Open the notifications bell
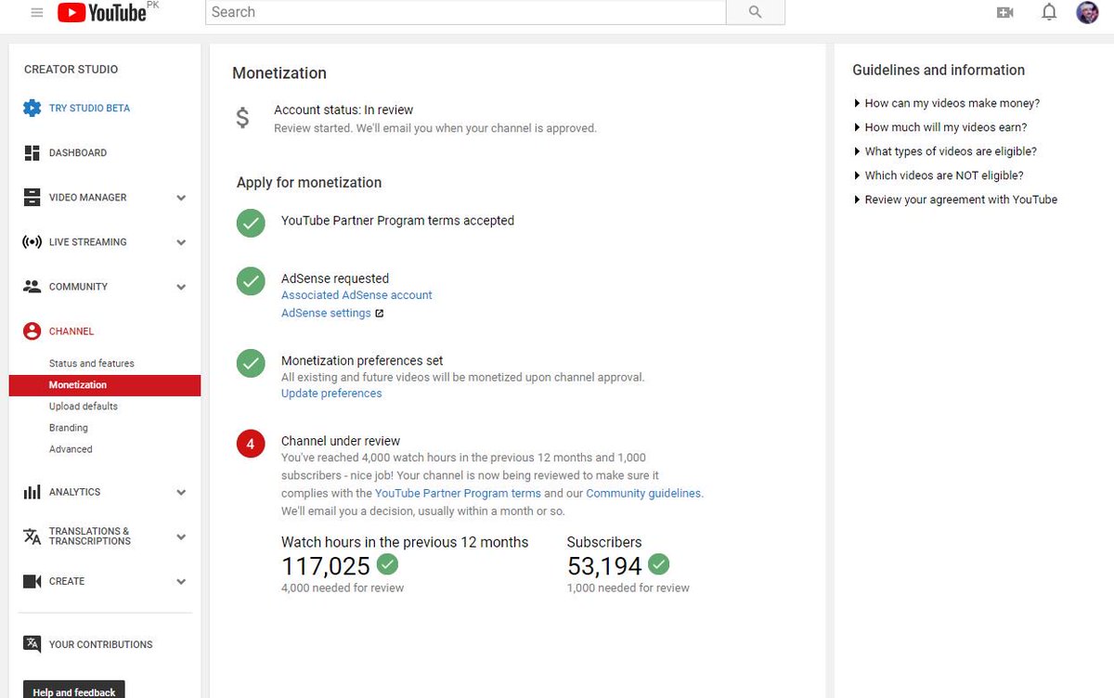The image size is (1114, 698). click(1049, 12)
